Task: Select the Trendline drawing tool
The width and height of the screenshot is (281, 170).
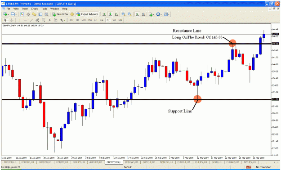Action: [31, 20]
